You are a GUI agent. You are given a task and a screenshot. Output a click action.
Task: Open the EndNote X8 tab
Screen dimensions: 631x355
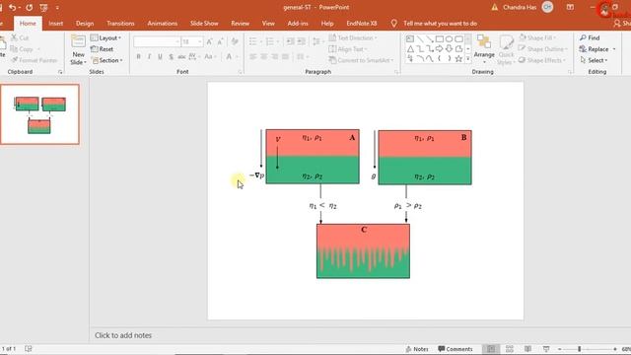[362, 24]
